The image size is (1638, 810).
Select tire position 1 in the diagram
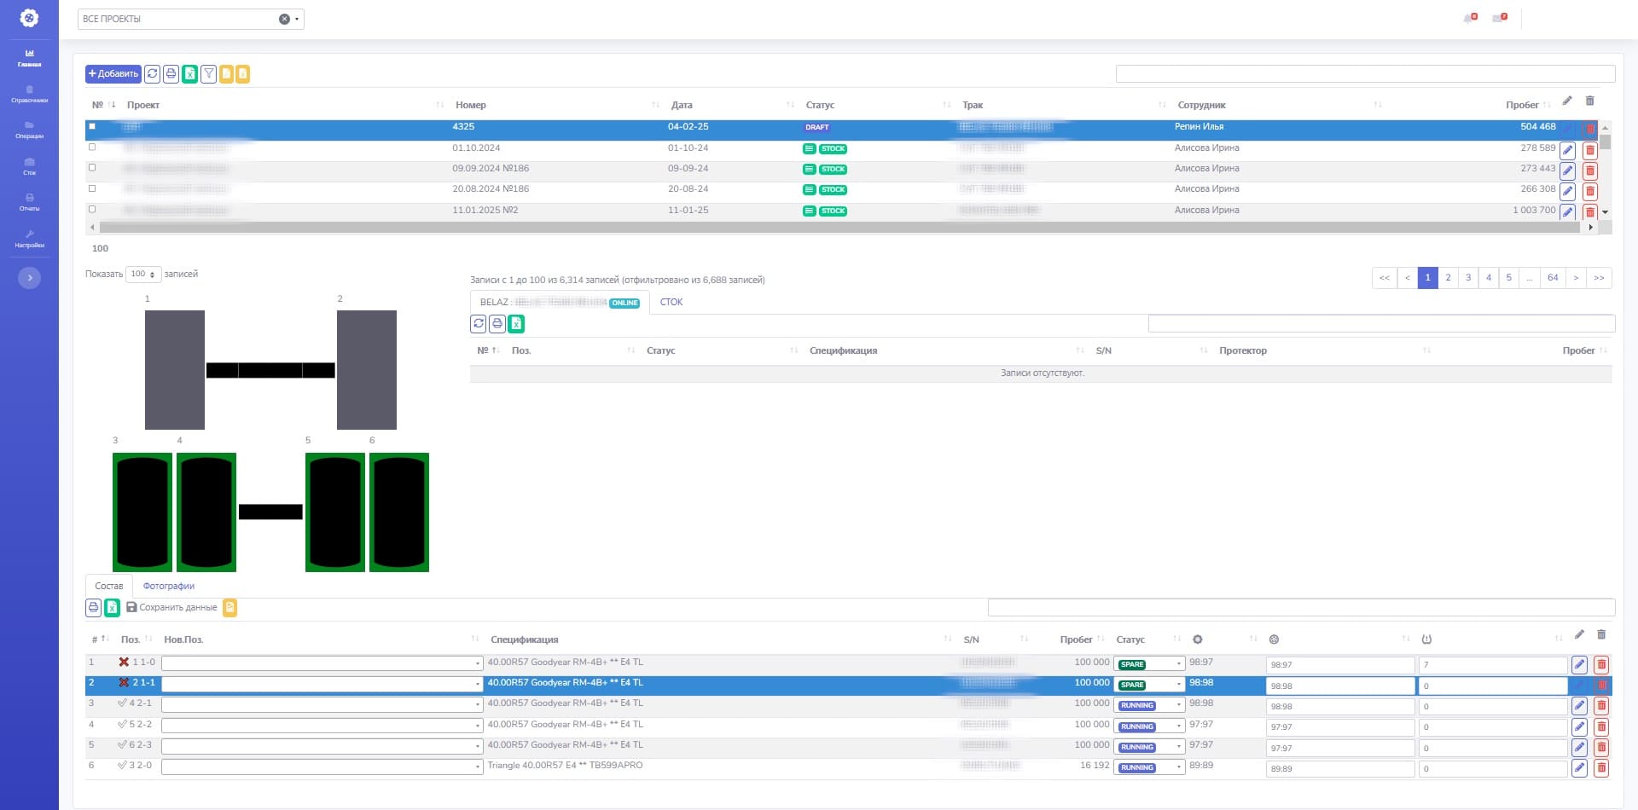pos(175,370)
